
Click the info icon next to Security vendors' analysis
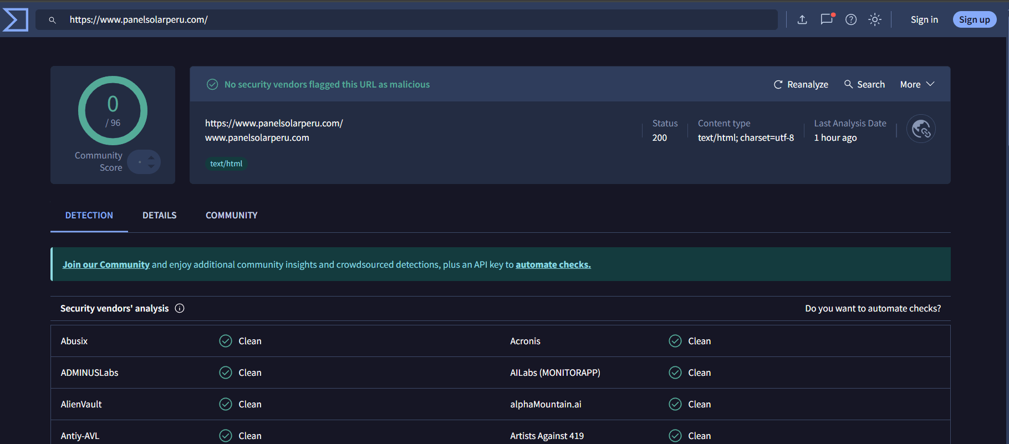coord(180,308)
